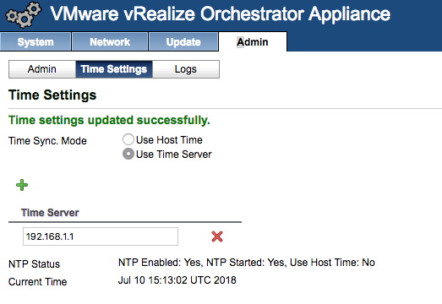
Task: Open the System tab
Action: point(35,41)
